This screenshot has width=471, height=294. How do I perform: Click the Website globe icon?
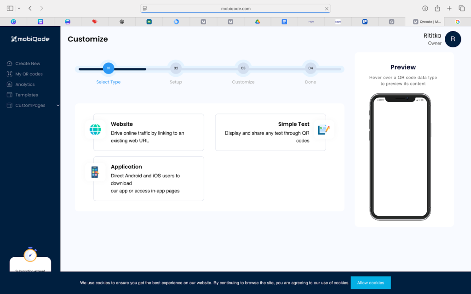click(x=95, y=130)
